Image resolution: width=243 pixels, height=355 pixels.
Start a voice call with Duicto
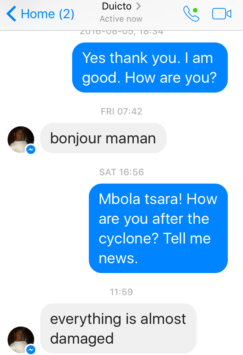click(191, 14)
